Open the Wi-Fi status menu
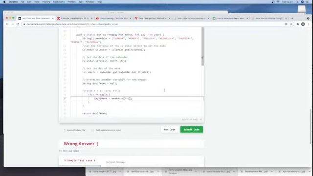 (x=278, y=2)
